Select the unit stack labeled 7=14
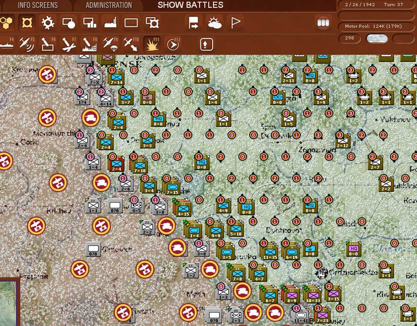The image size is (417, 326). (x=116, y=77)
